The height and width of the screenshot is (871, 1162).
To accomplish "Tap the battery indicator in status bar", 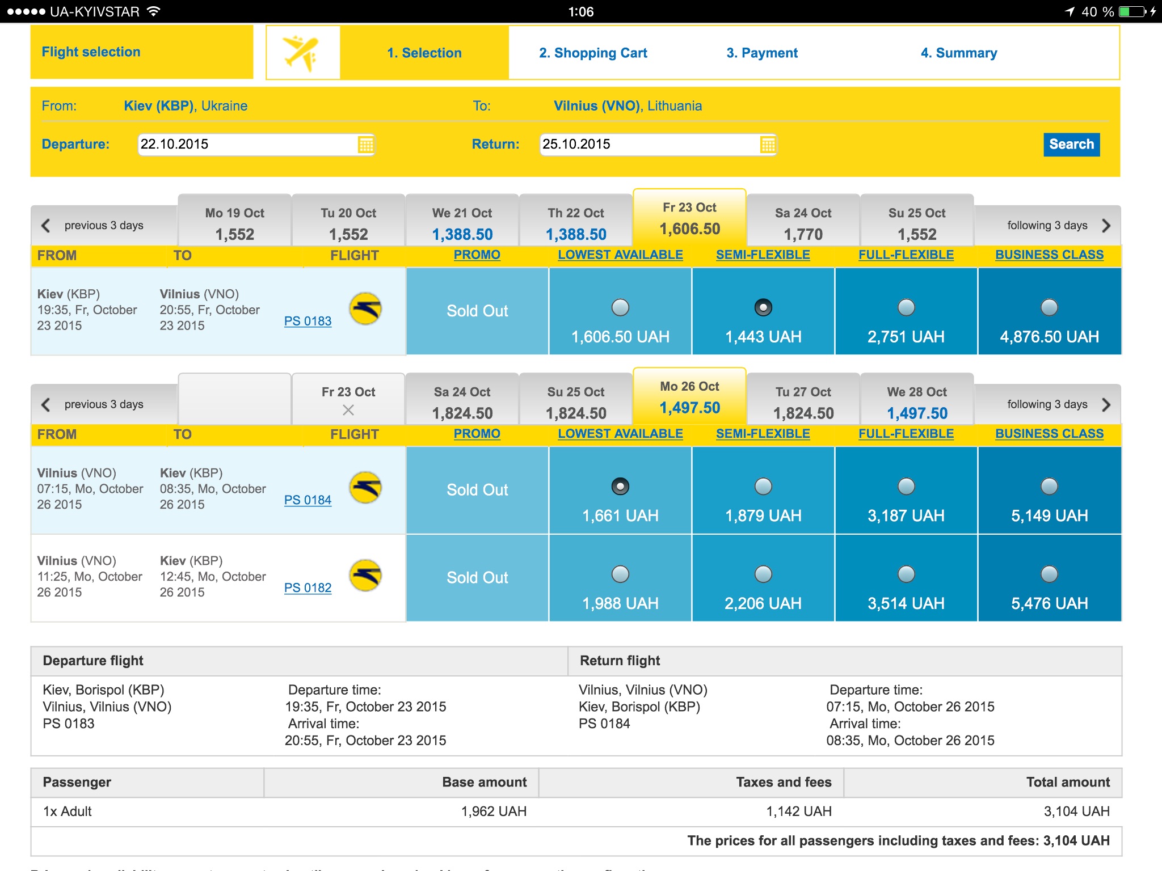I will coord(1133,11).
